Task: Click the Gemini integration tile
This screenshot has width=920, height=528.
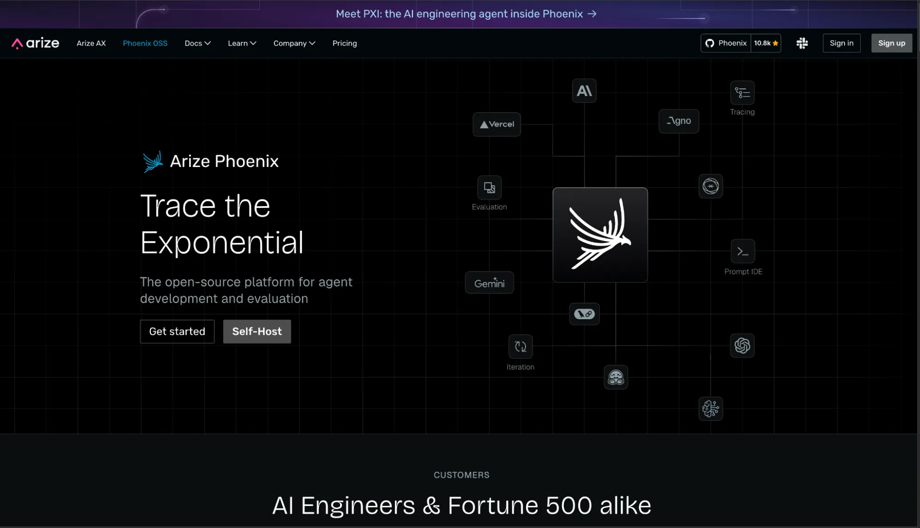Action: [489, 283]
